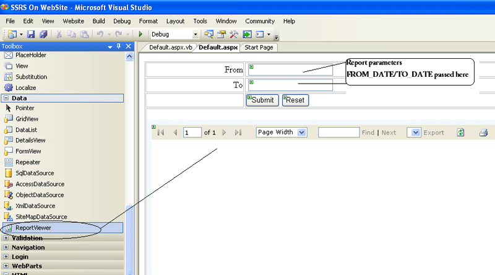Click the Undo arrow icon
This screenshot has height=275, width=495.
click(x=100, y=34)
